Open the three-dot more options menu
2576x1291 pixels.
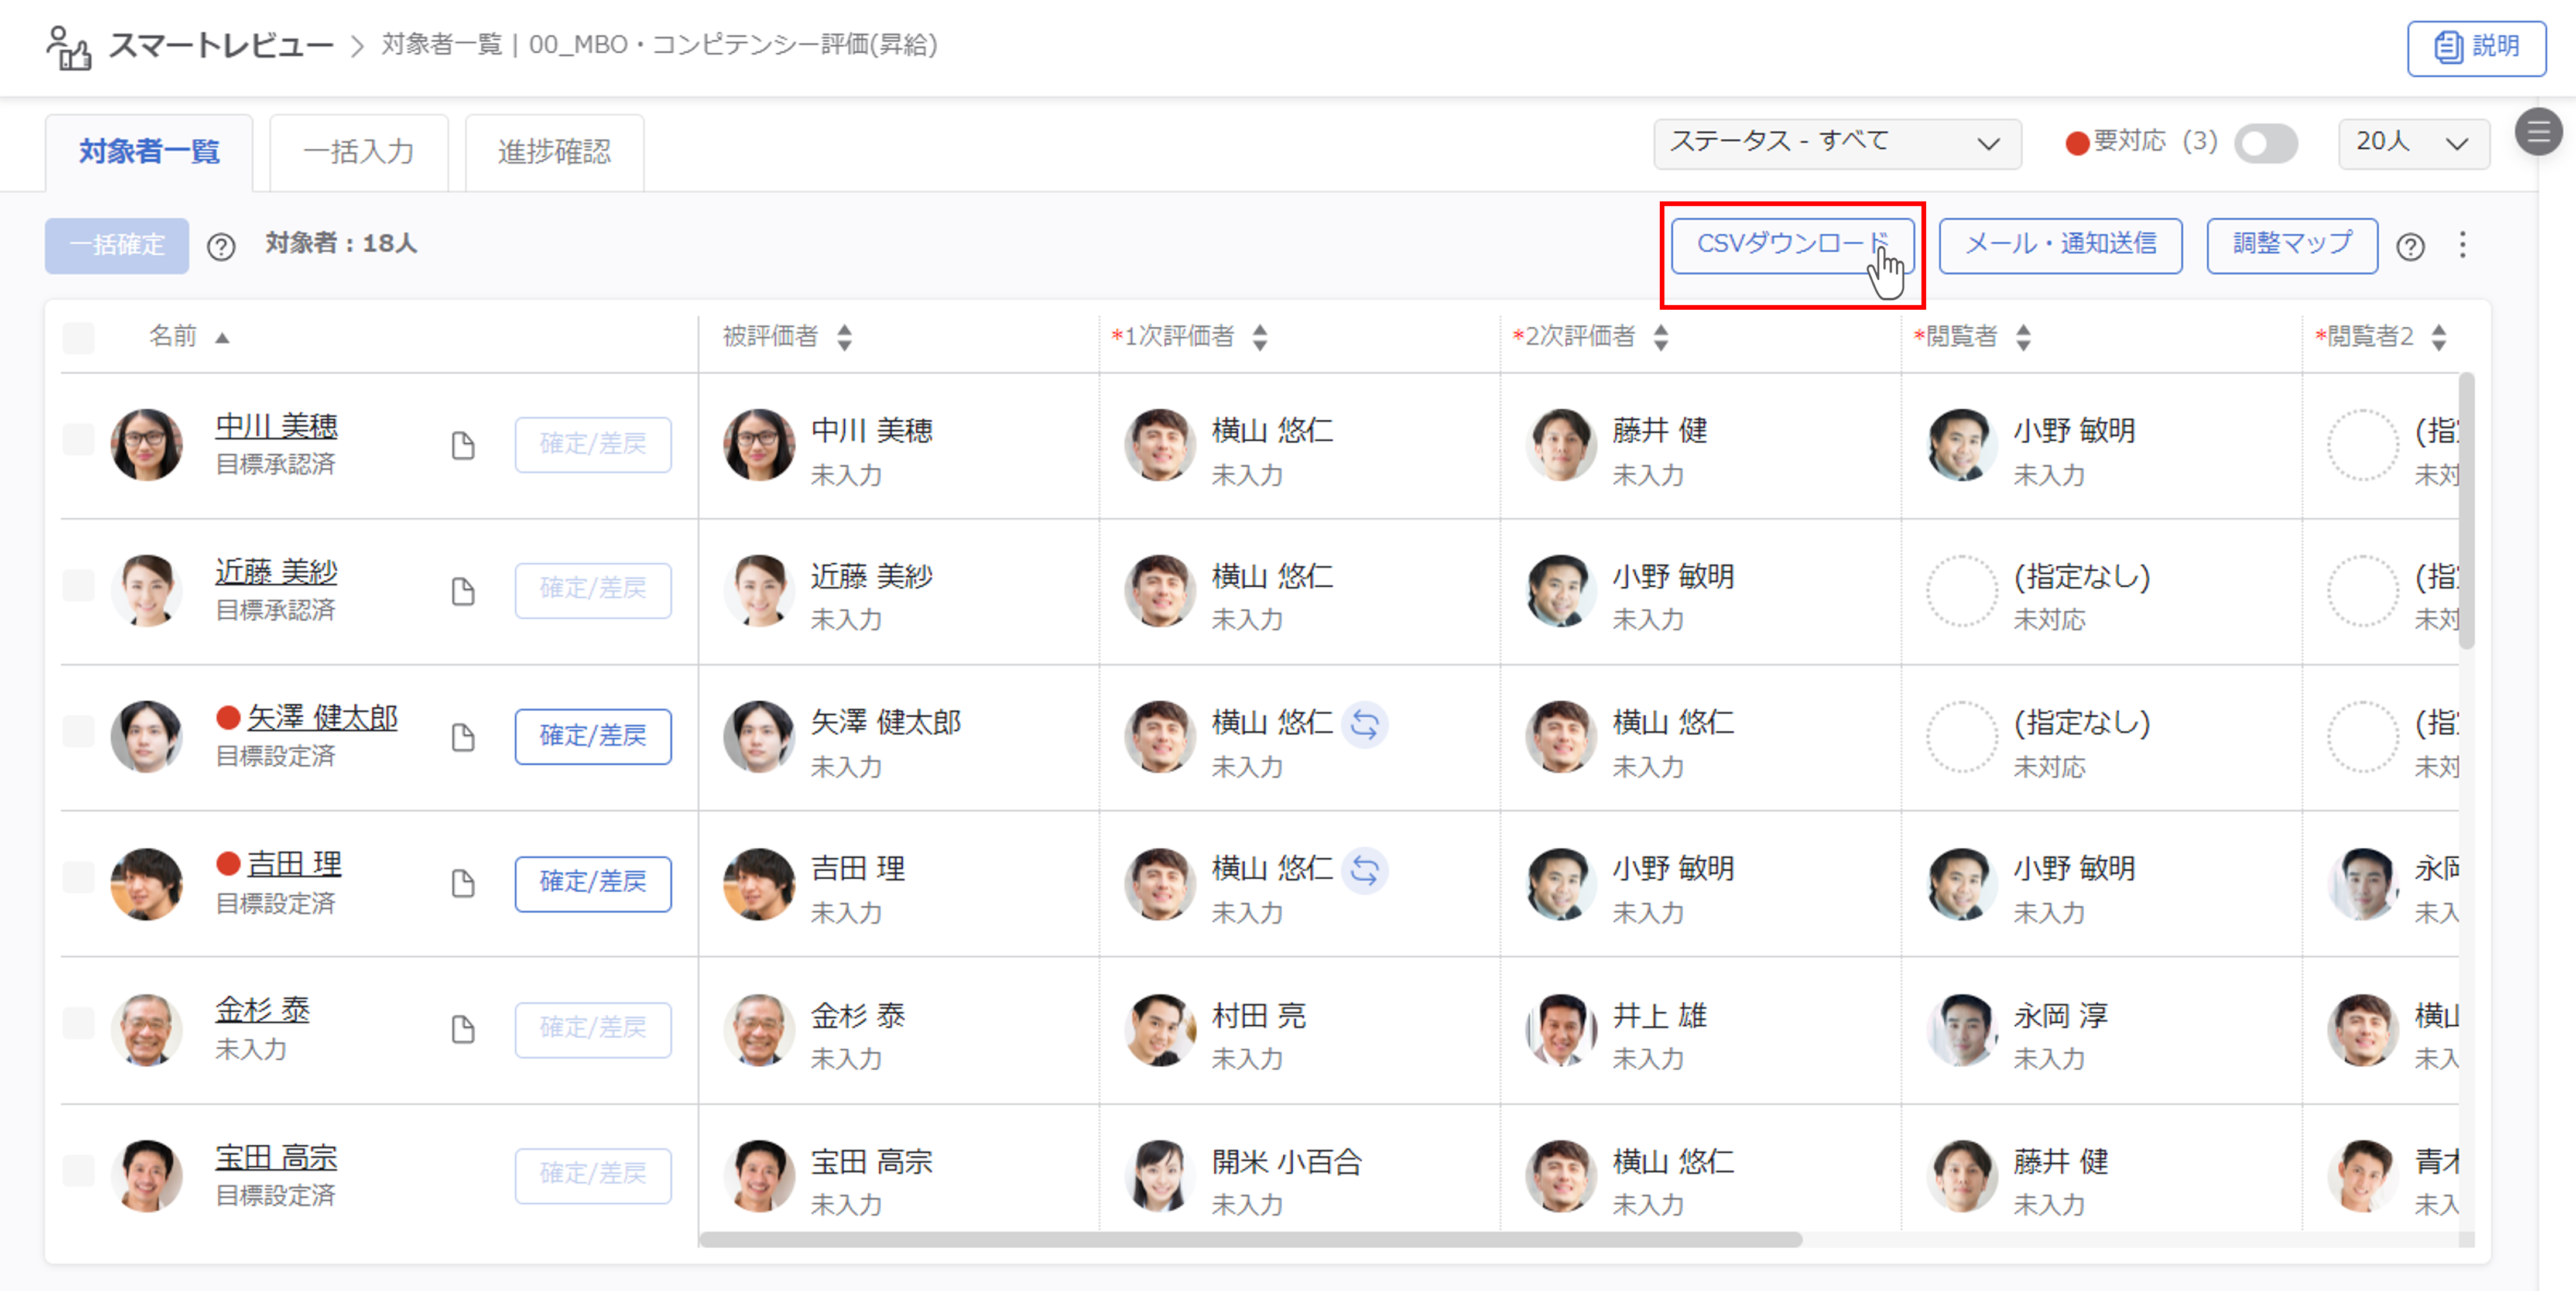coord(2462,245)
